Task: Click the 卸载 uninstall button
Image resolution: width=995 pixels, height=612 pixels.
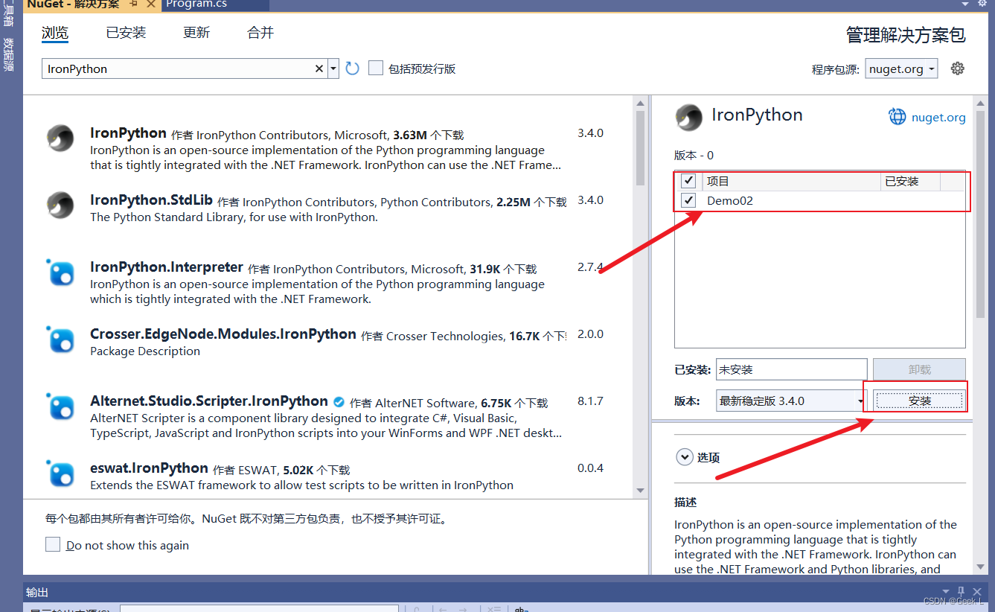Action: 919,369
